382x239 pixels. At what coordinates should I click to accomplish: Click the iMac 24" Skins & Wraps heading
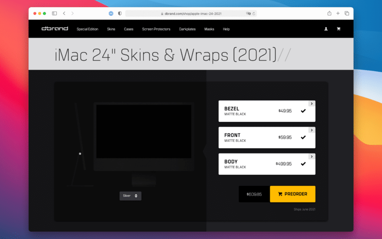point(165,54)
